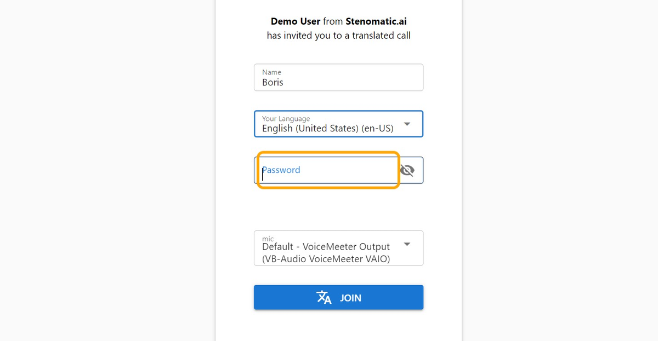Click the Your Language field label
658x341 pixels.
point(286,119)
